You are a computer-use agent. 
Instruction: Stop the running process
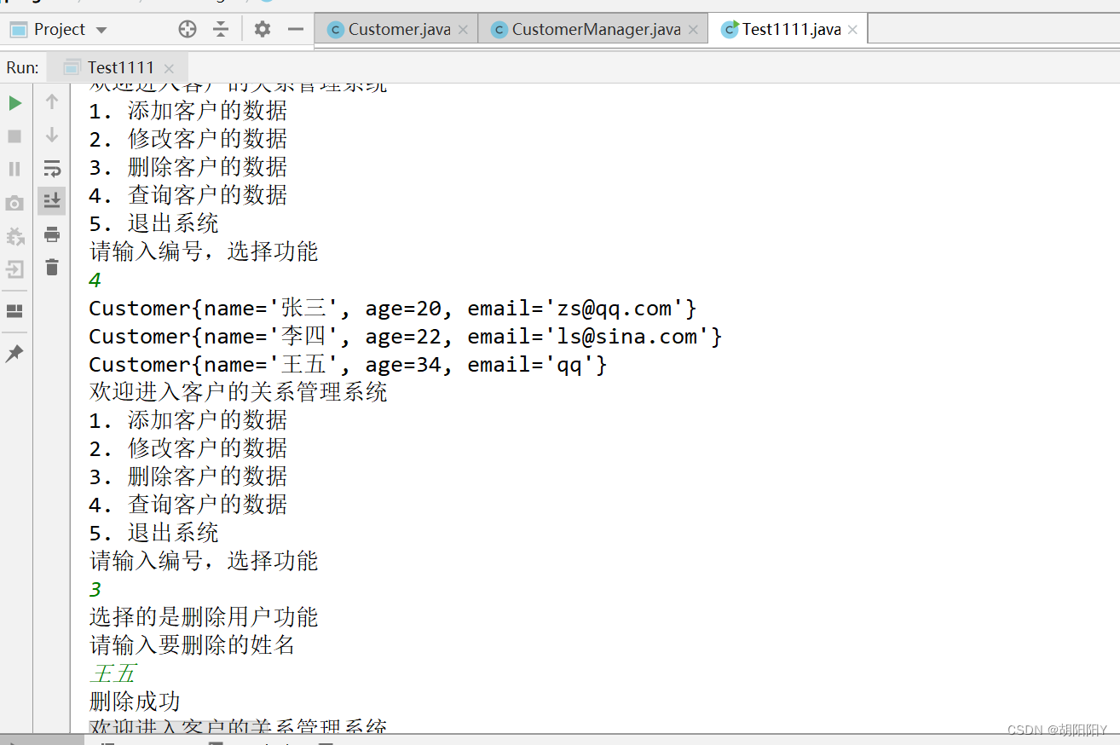pos(14,136)
